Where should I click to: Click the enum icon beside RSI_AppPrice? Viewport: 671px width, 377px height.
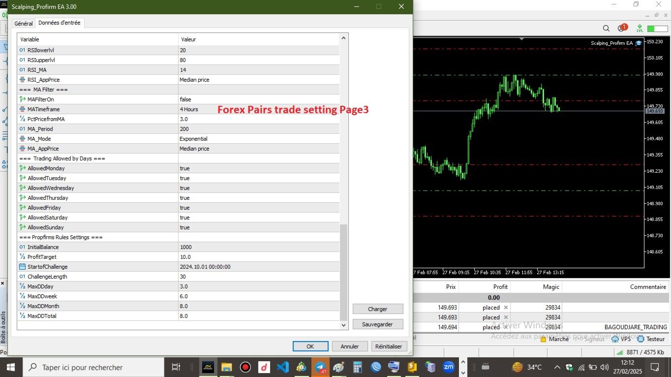click(x=22, y=80)
